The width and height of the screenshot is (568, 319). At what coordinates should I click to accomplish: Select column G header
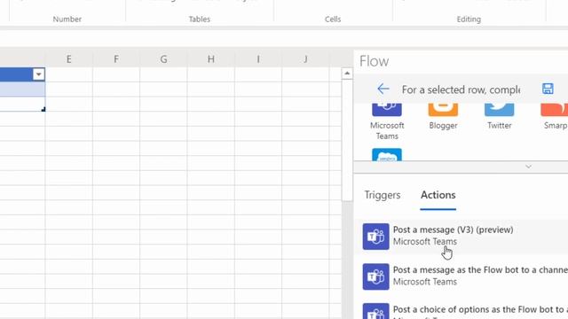163,59
